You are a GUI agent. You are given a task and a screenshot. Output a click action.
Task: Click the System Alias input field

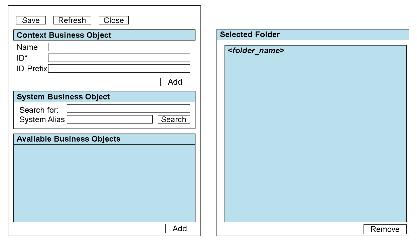pyautogui.click(x=110, y=119)
